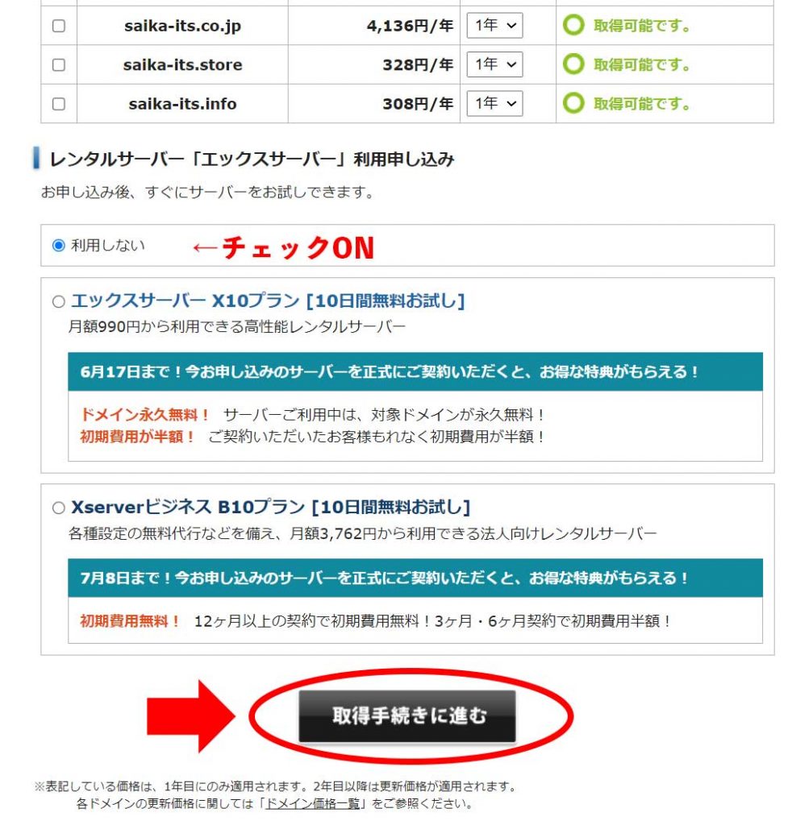Click the 月額3,762円から利用できる description text
Screen dimensions: 792x825
[x=362, y=533]
